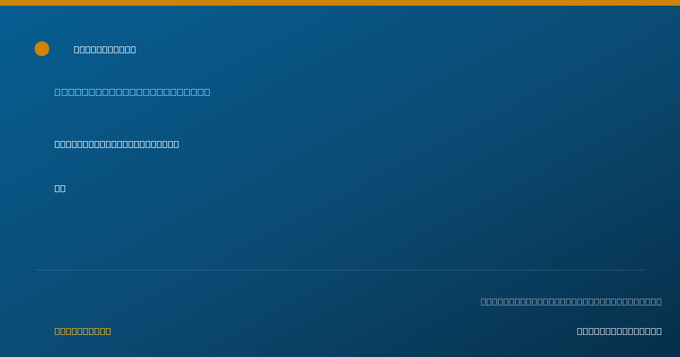Select the short two-character white text

point(60,188)
